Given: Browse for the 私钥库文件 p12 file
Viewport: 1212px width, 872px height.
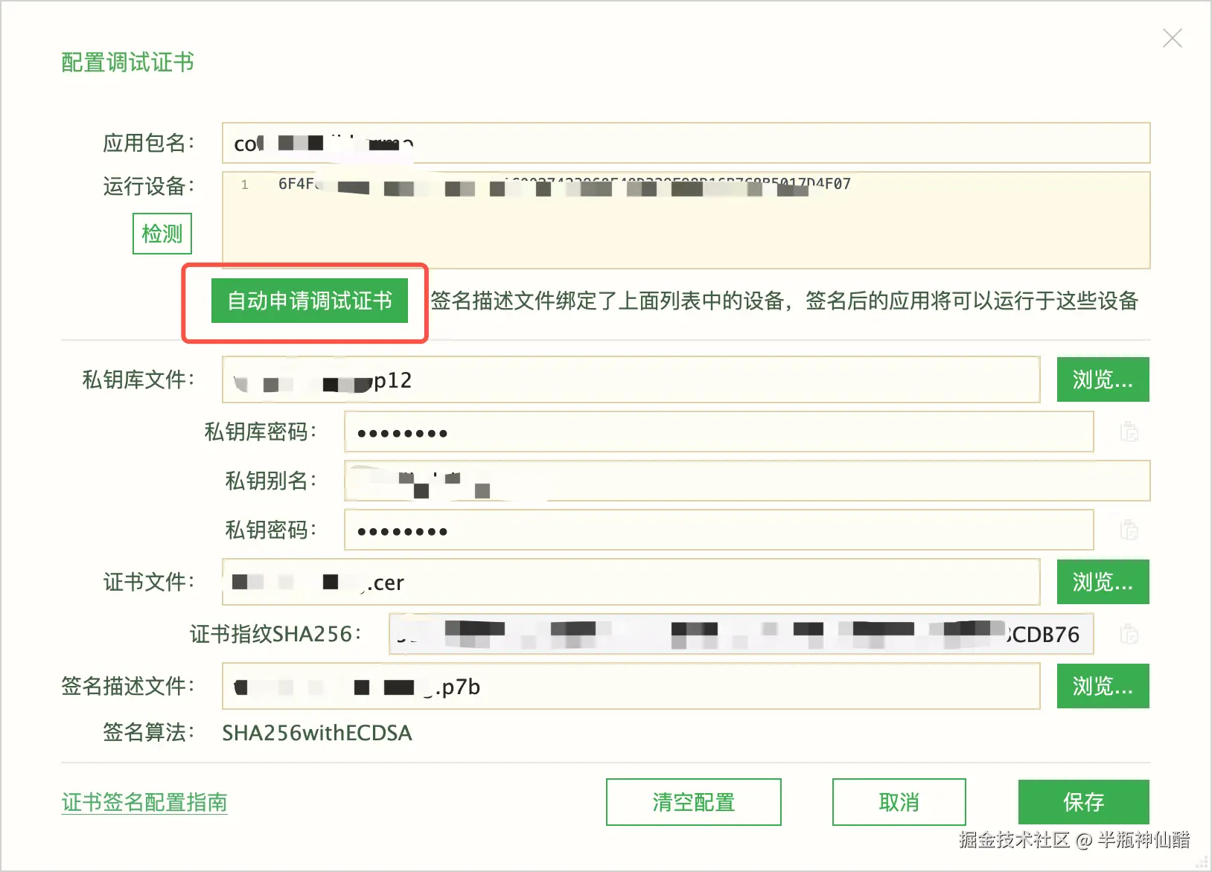Looking at the screenshot, I should 1103,379.
